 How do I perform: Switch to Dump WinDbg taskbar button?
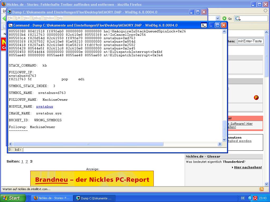coord(94,198)
